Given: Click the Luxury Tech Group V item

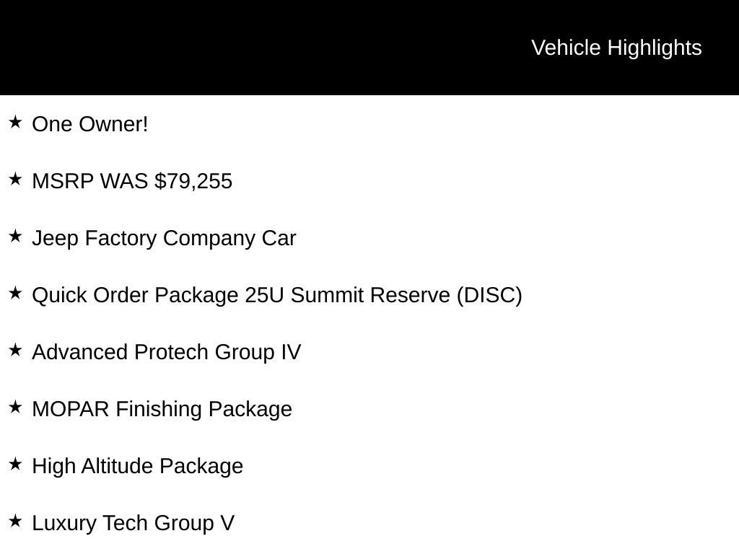Looking at the screenshot, I should (x=133, y=523).
